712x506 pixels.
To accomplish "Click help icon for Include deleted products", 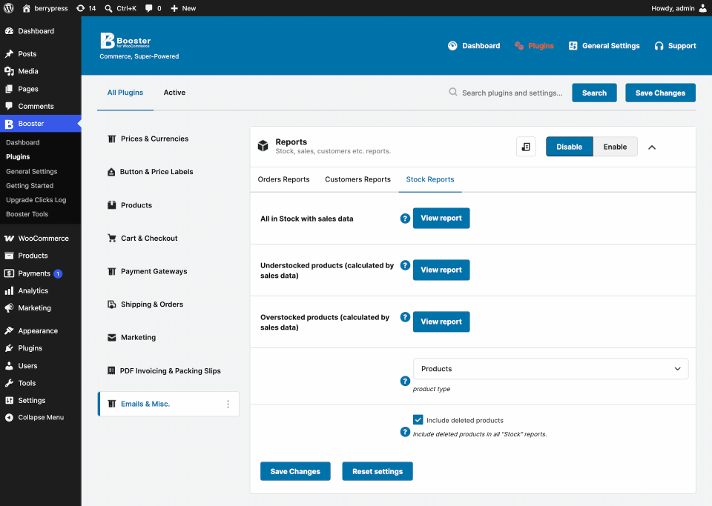I will pos(405,432).
